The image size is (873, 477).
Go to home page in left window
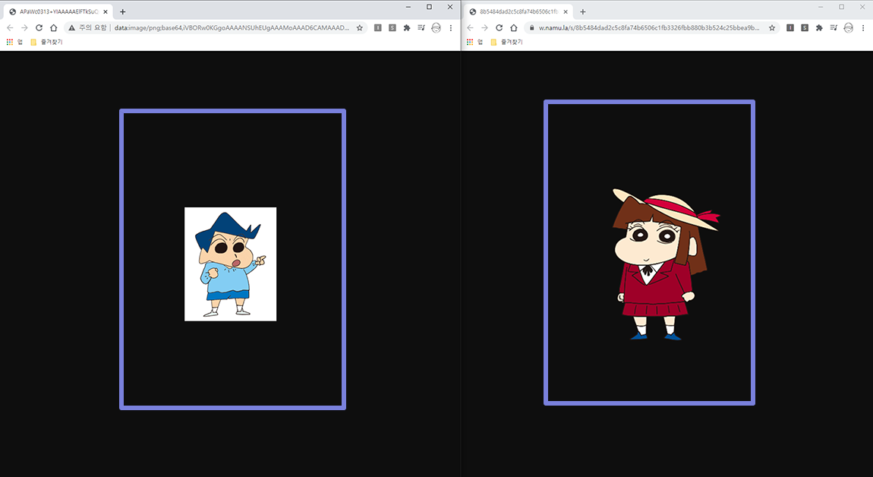point(53,28)
